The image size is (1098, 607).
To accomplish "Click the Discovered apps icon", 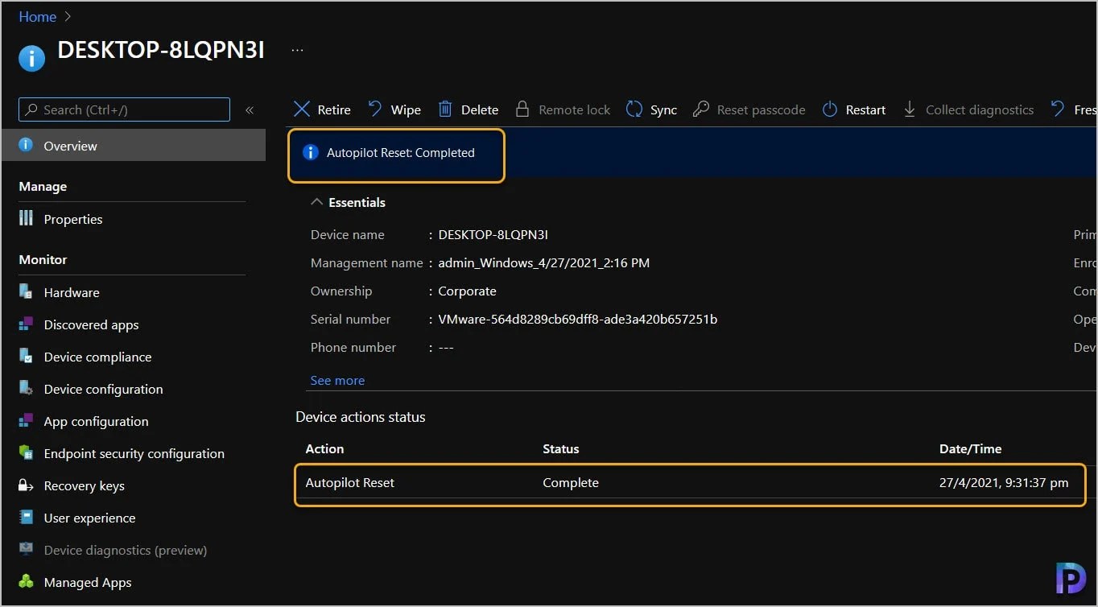I will (27, 324).
